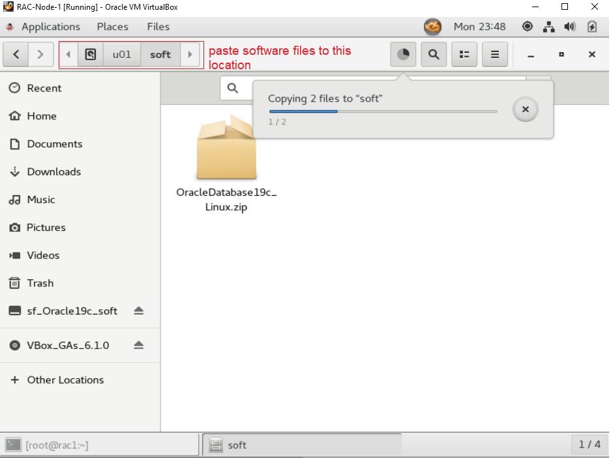Select the OracleDatabase19c_Linux.zip package icon

tap(226, 147)
